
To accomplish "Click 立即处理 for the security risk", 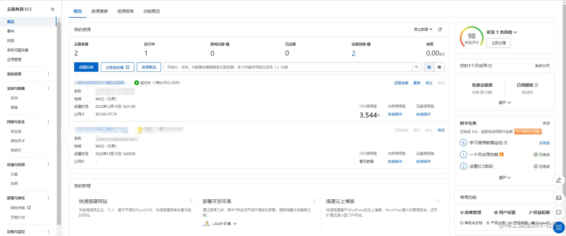I will coord(498,43).
